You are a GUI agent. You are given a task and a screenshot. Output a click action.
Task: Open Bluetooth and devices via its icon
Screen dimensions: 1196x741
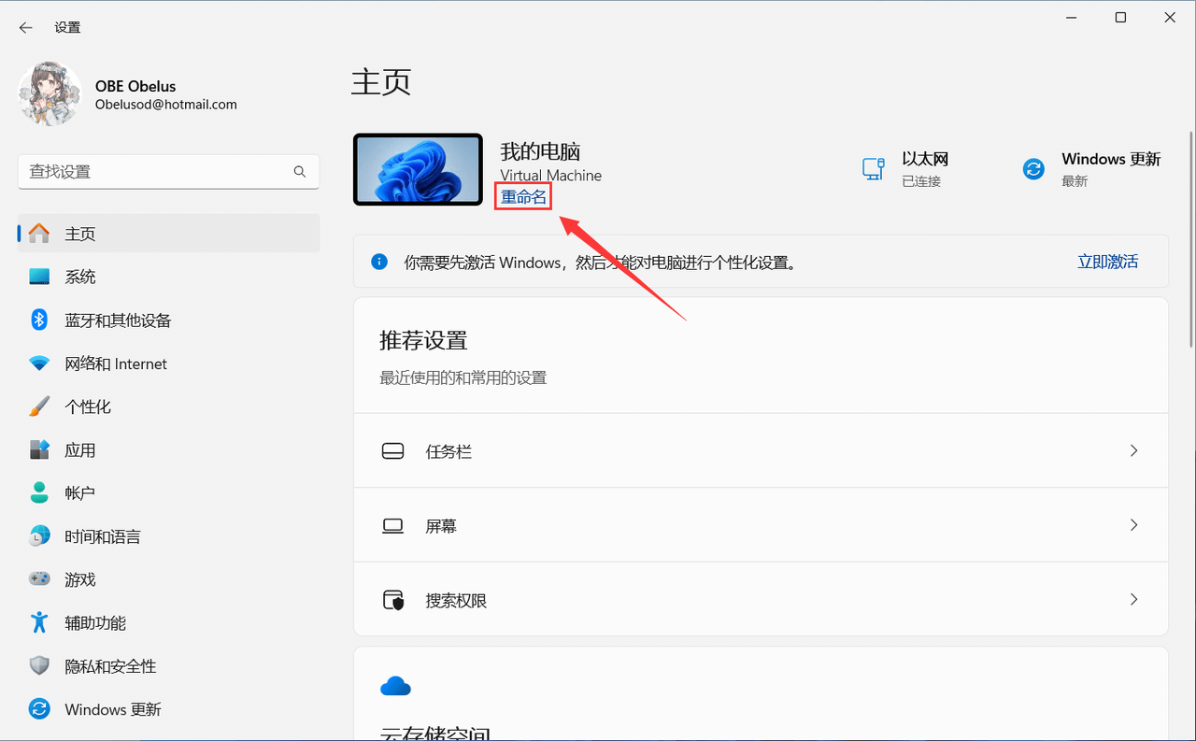click(x=39, y=321)
